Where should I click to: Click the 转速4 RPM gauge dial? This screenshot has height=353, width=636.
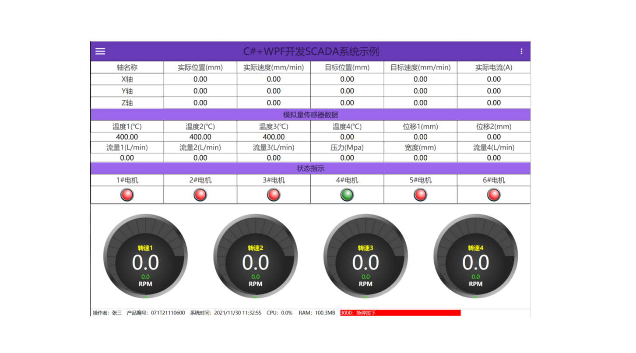click(x=476, y=257)
